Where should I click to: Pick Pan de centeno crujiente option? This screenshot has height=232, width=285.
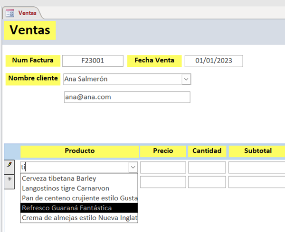pyautogui.click(x=79, y=198)
